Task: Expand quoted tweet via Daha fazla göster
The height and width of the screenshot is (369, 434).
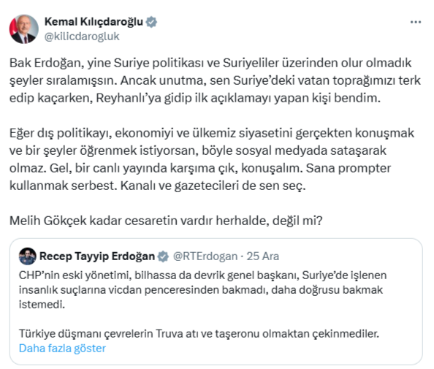Action: (62, 349)
